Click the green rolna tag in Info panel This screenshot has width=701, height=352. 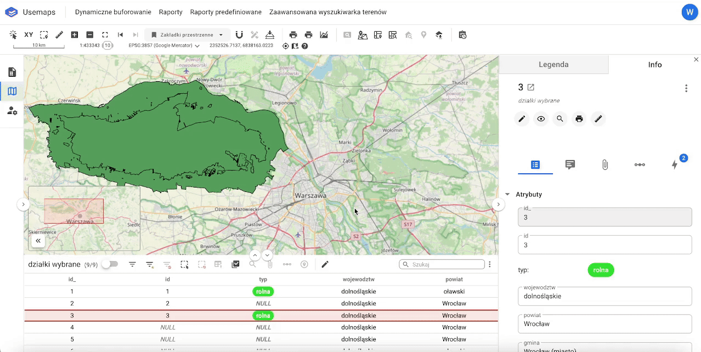coord(601,270)
